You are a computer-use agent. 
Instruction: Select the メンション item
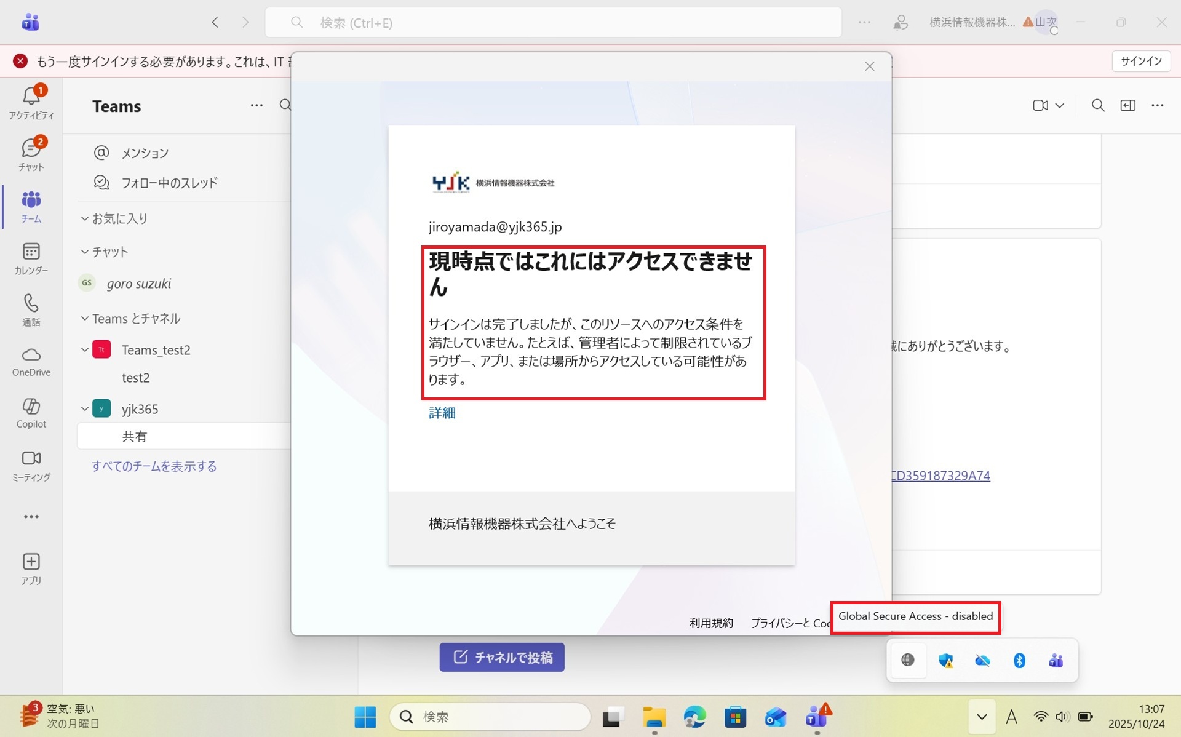click(145, 153)
